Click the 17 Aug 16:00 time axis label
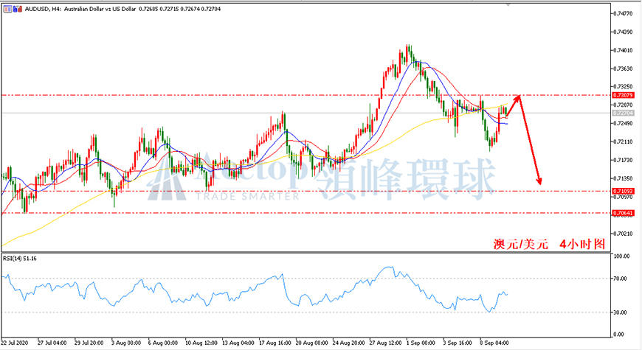The image size is (642, 350). click(275, 343)
